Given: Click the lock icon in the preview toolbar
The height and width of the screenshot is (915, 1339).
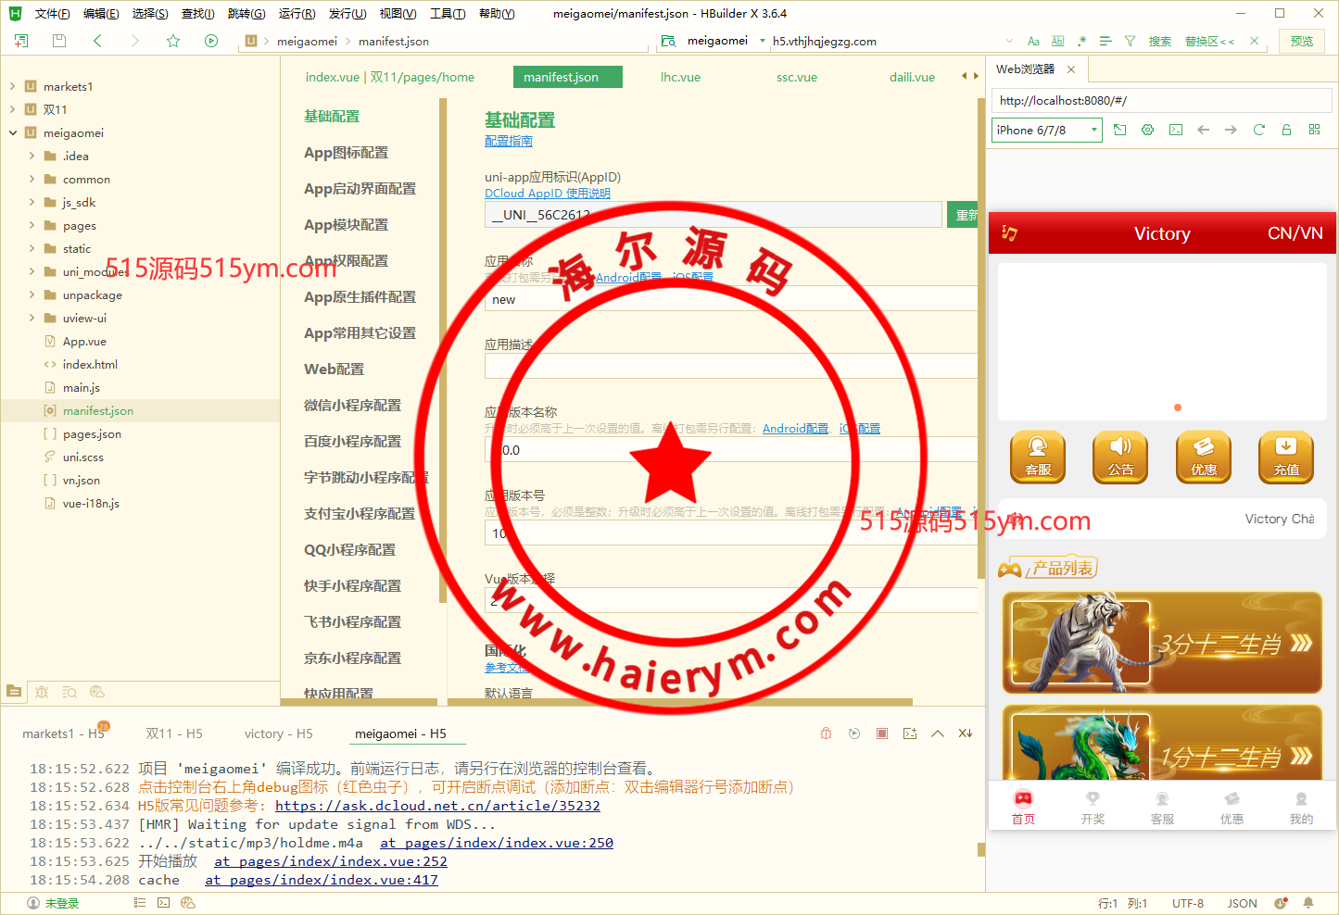Looking at the screenshot, I should (1286, 130).
